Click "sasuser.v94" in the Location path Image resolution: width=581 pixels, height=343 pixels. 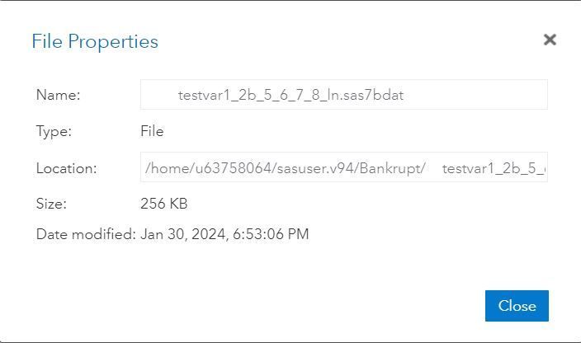314,168
